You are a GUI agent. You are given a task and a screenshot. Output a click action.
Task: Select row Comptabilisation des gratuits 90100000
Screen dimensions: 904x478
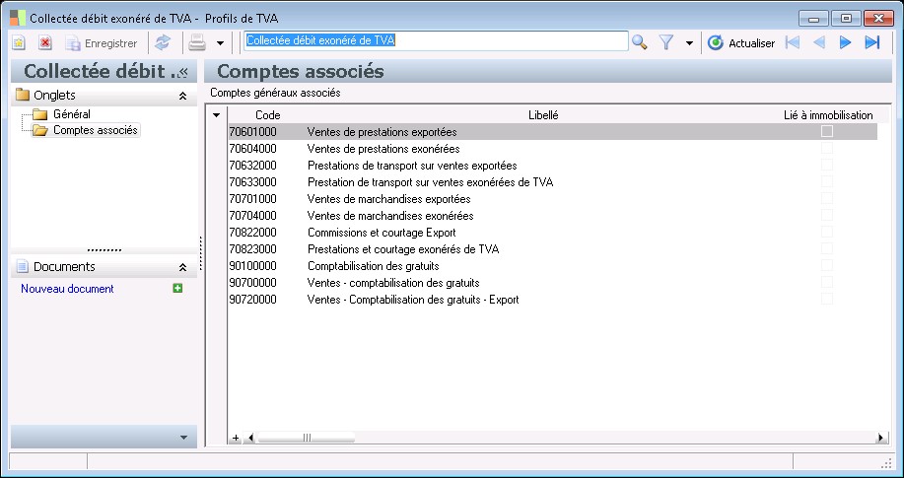[553, 266]
